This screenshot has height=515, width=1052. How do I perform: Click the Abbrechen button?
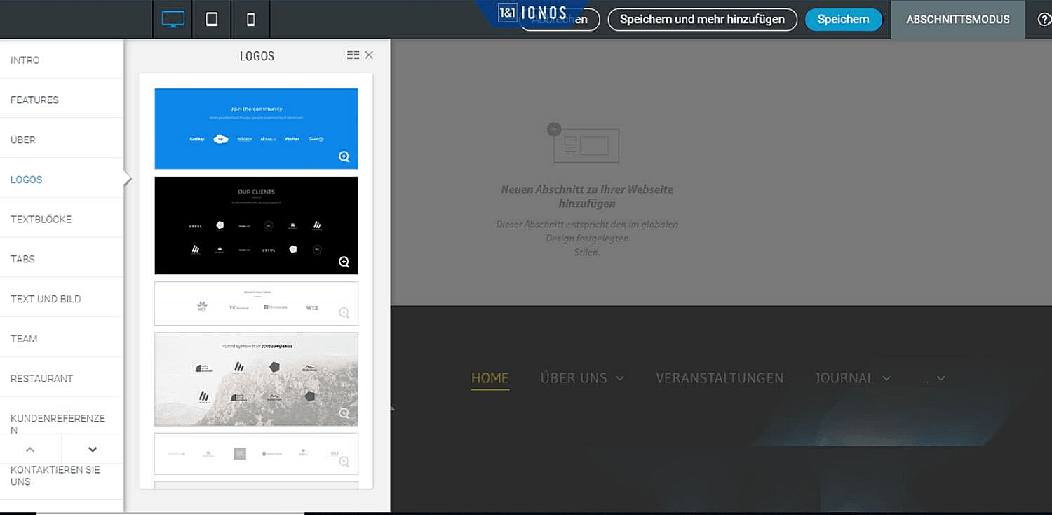click(x=560, y=20)
